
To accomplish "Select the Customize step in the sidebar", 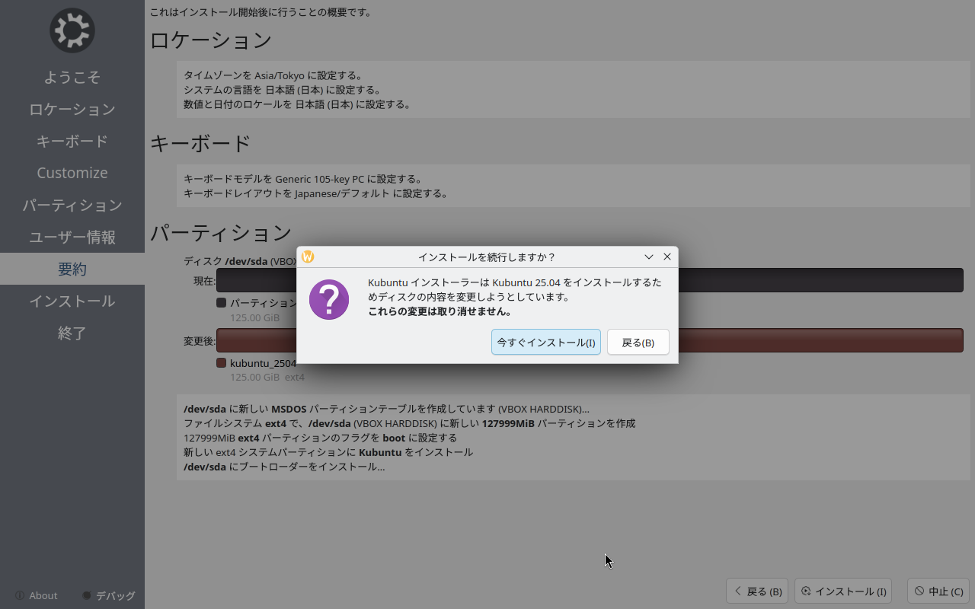I will tap(72, 173).
